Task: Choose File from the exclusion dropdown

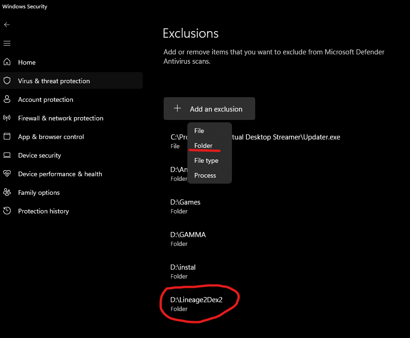Action: (x=199, y=131)
